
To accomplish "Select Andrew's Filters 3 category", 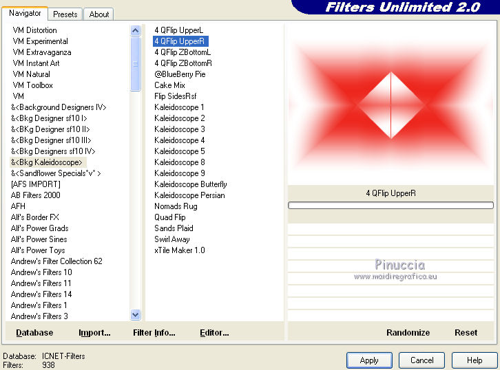I will [x=39, y=316].
